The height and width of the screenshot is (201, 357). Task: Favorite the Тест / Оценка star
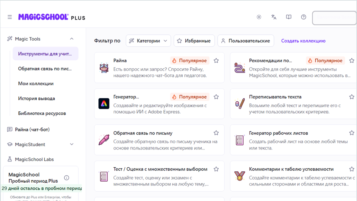[216, 169]
